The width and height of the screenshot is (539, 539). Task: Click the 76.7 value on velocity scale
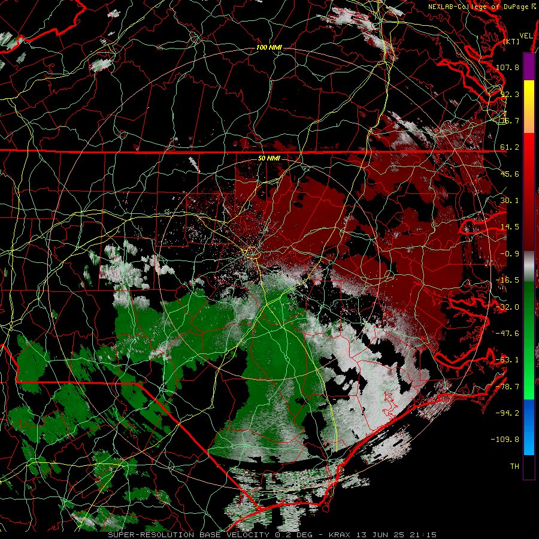pos(510,120)
